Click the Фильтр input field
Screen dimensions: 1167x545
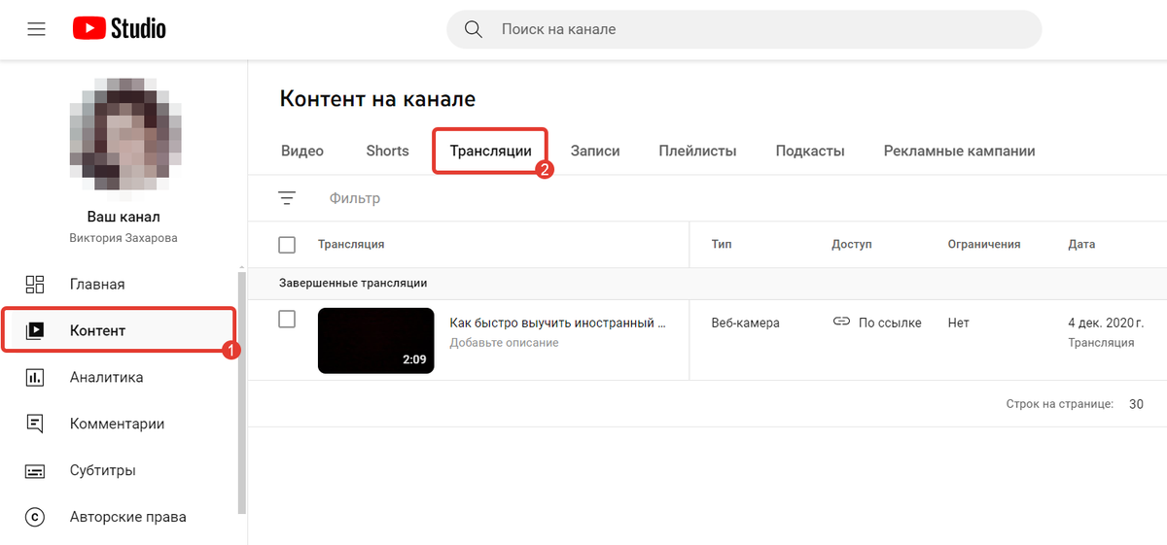click(355, 198)
